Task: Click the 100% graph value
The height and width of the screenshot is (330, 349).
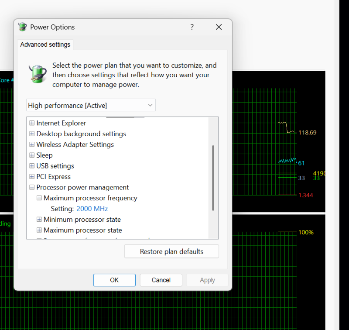Action: click(x=306, y=232)
